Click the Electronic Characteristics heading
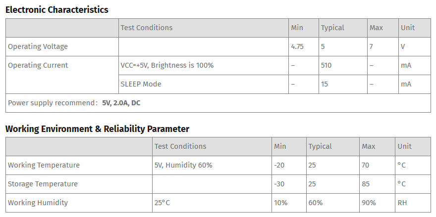 [56, 10]
